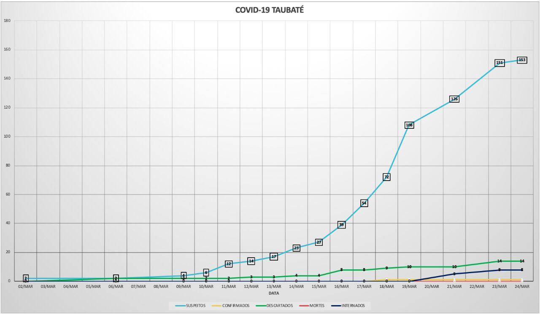Screen dimensions: 540x314
Task: Select the 153 data label on 24/MAR
Action: point(522,60)
